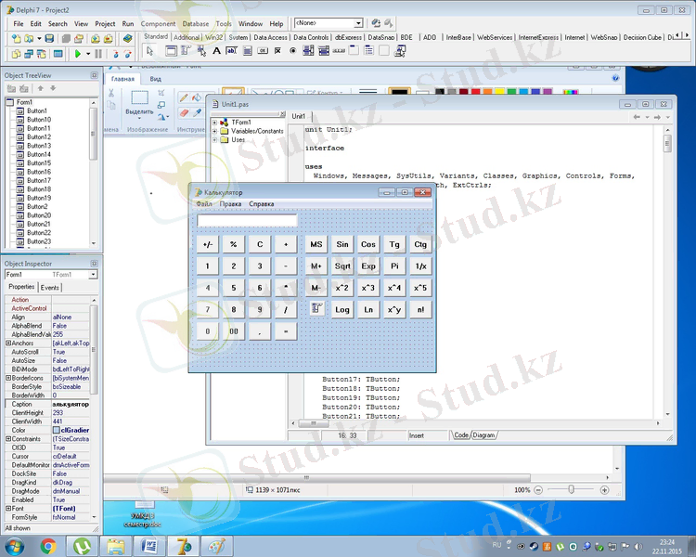
Task: Switch to Diagram tab in code editor
Action: (483, 434)
